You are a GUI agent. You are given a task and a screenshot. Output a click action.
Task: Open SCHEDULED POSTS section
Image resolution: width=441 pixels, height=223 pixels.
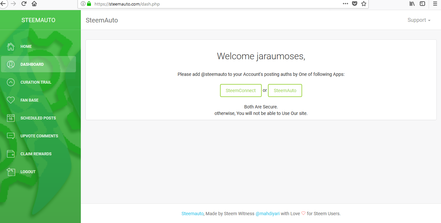(x=38, y=118)
